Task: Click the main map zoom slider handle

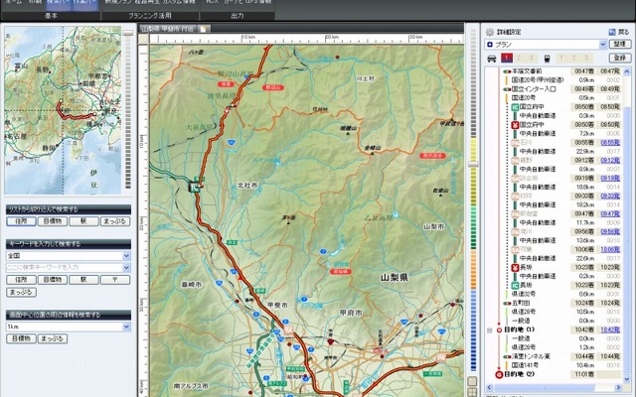Action: coord(473,164)
